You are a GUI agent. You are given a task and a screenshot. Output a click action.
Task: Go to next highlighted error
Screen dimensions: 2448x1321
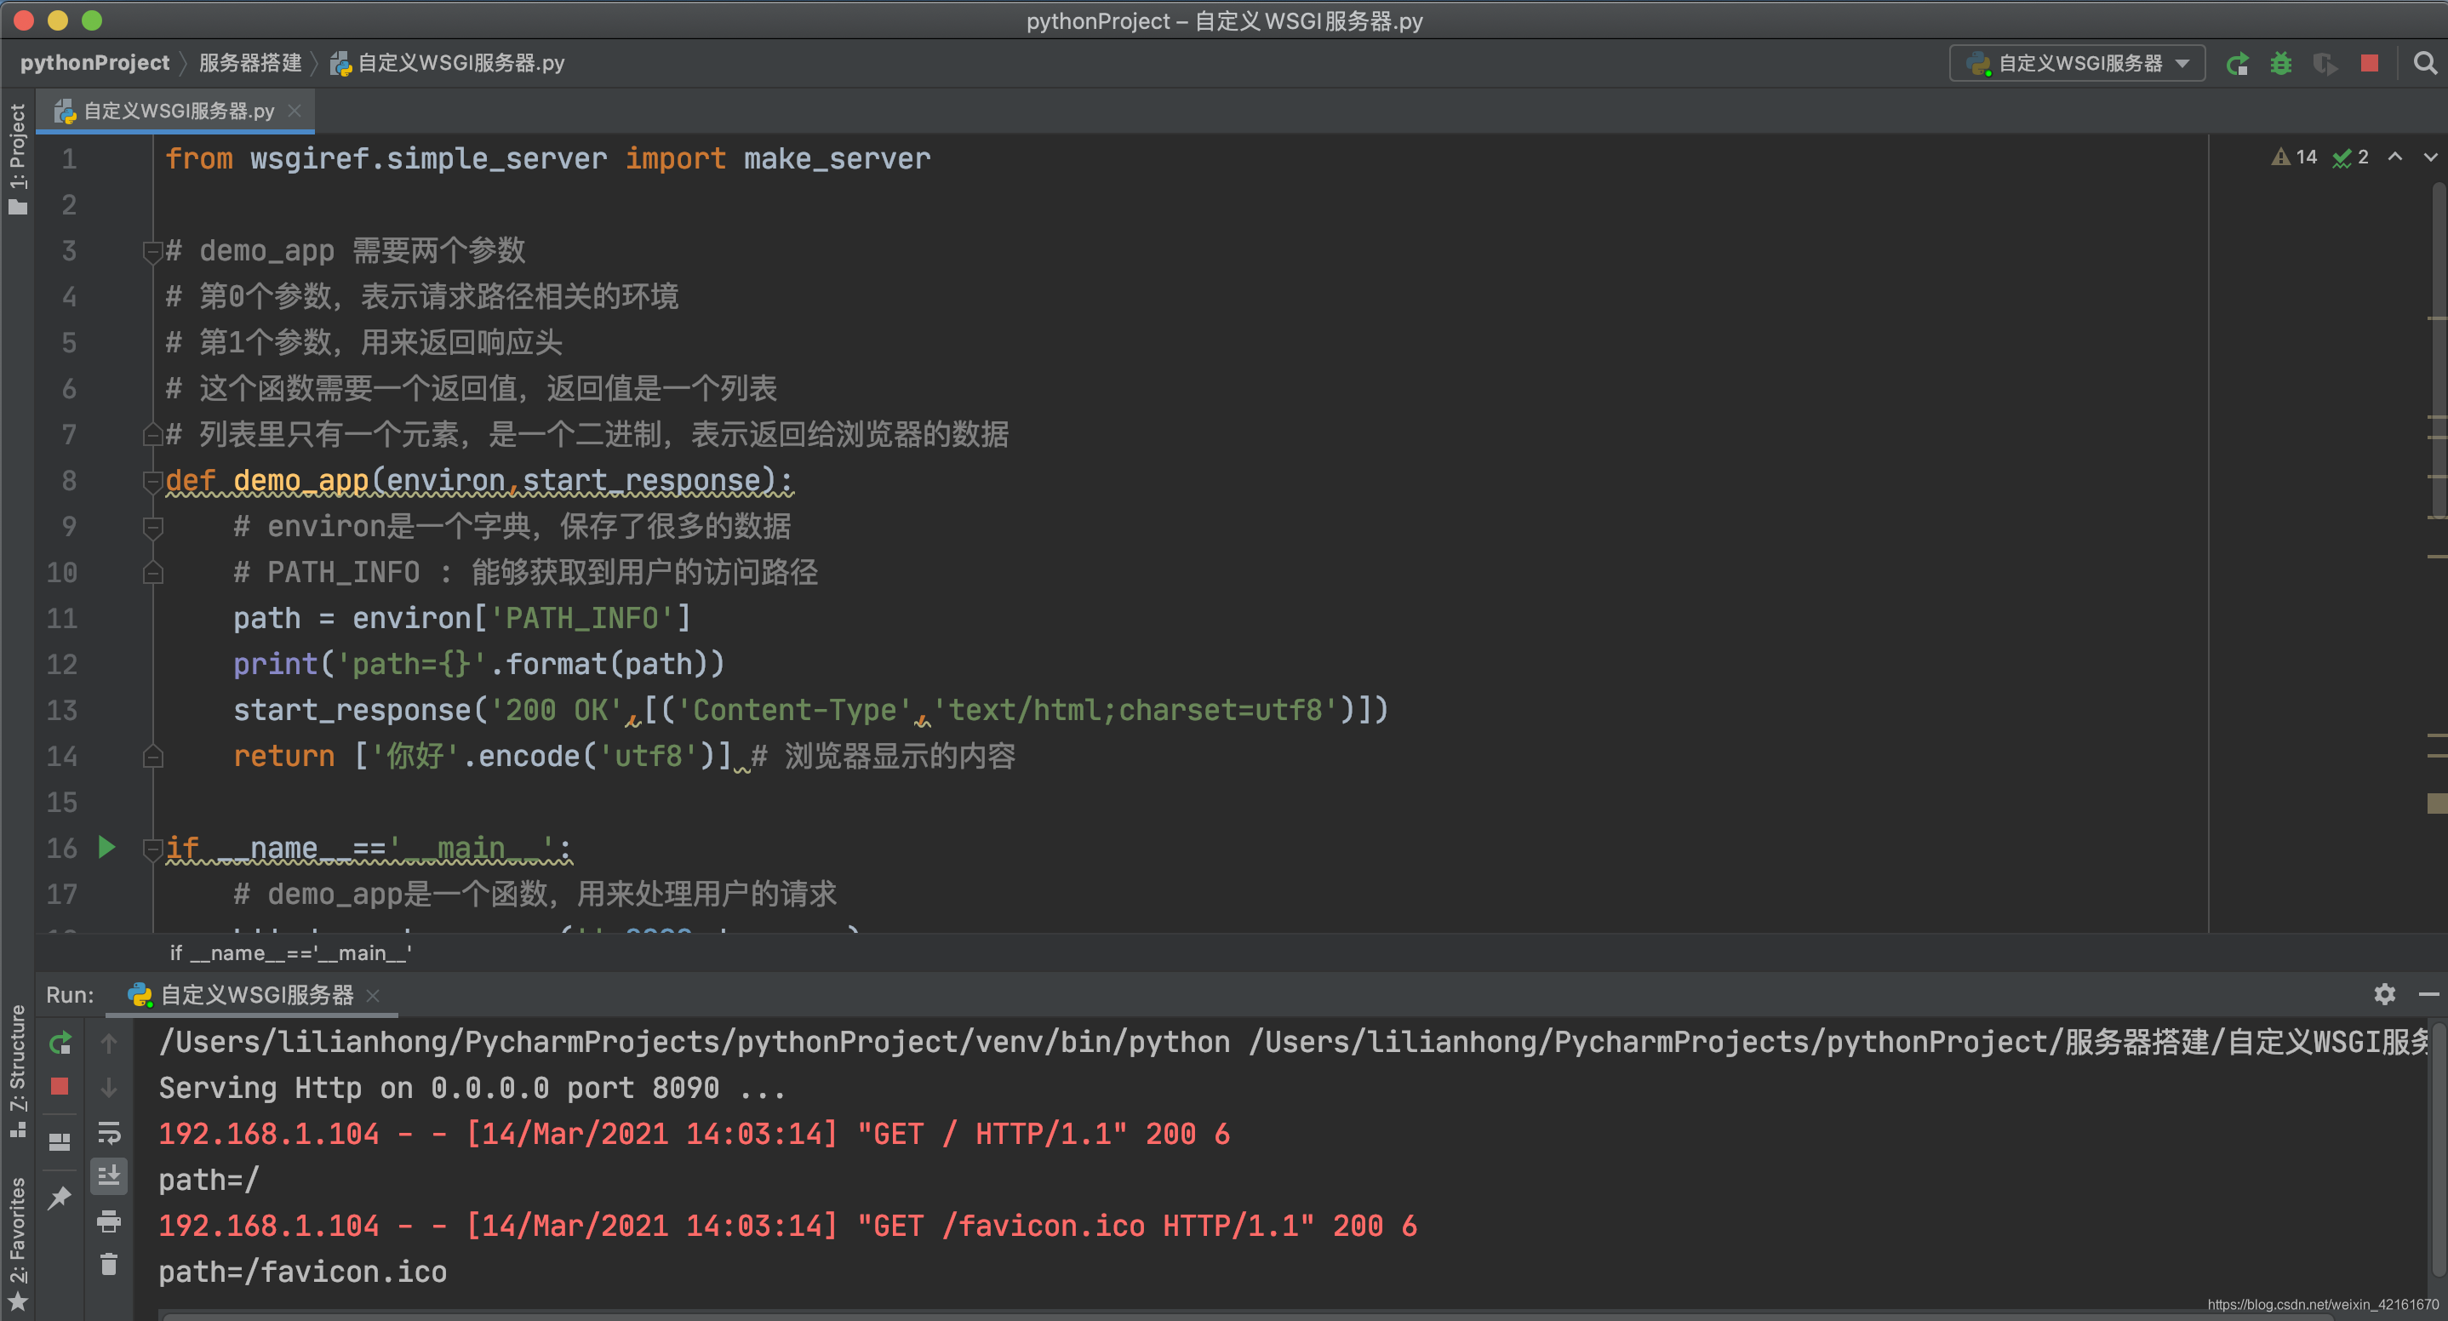(2431, 157)
